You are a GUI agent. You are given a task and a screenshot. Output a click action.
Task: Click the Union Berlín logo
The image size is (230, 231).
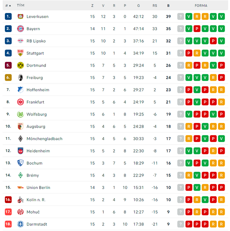click(21, 188)
